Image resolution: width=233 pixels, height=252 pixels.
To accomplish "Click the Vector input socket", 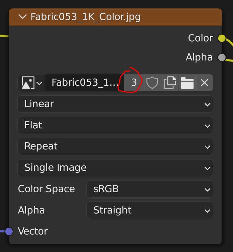I will pyautogui.click(x=9, y=231).
